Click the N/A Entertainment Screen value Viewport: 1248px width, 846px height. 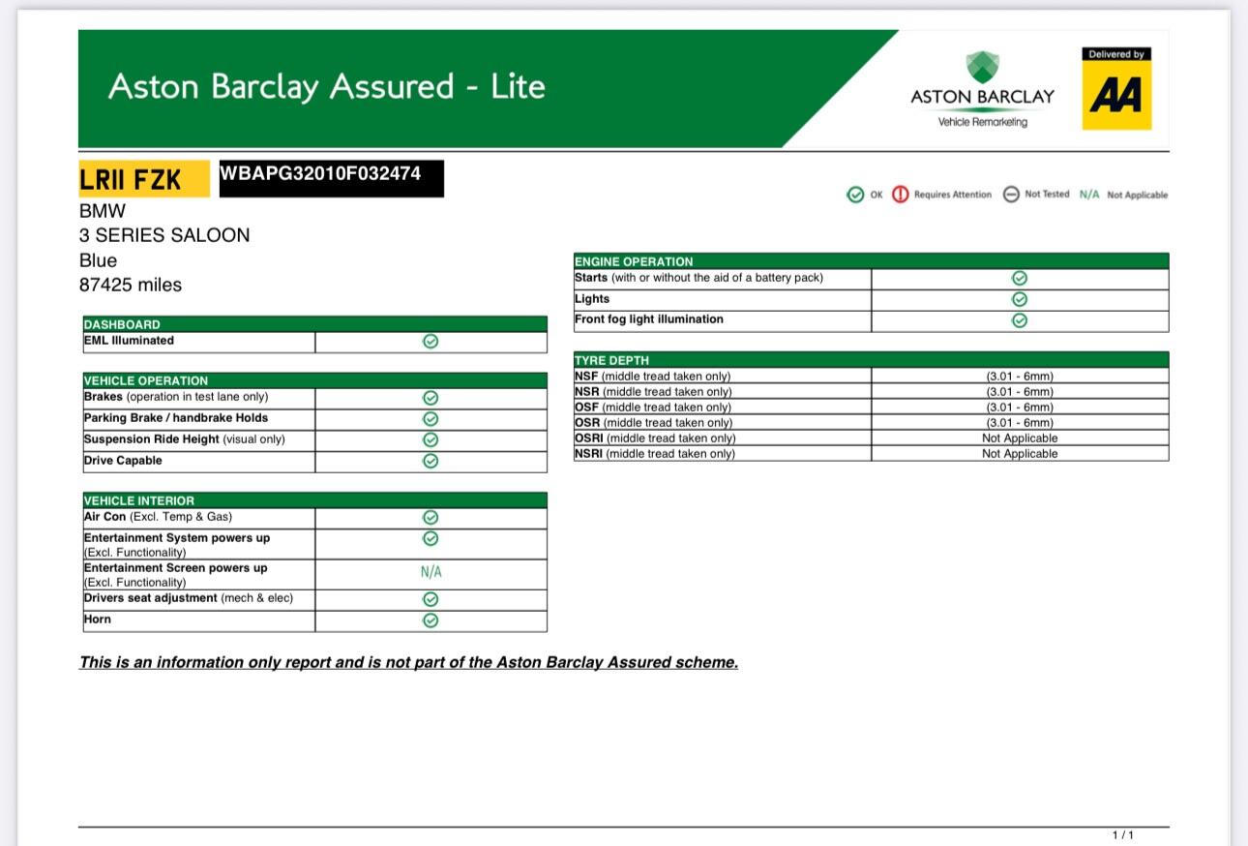[431, 572]
